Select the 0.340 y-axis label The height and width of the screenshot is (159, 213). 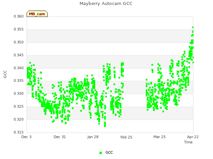tap(19, 68)
